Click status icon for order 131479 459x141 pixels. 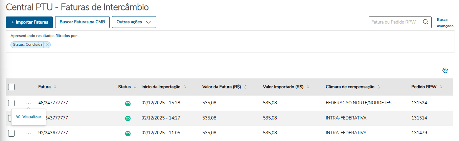[128, 133]
